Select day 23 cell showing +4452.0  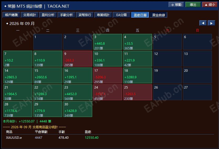(x=78, y=92)
